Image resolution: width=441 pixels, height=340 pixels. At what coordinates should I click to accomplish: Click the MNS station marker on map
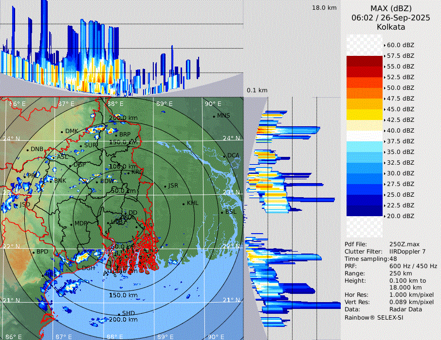[x=214, y=116]
